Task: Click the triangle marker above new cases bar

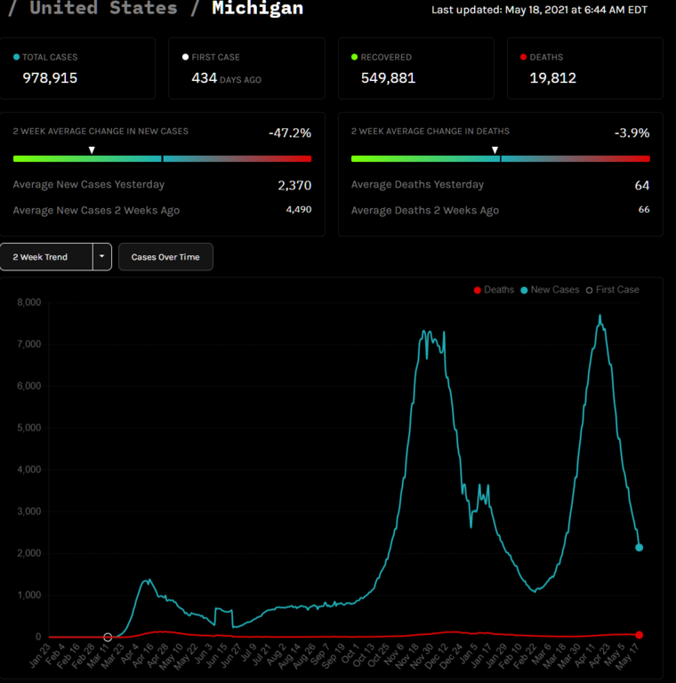Action: coord(92,150)
